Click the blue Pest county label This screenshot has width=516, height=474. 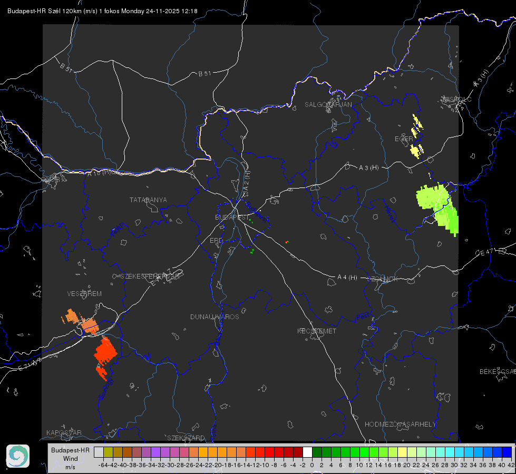coord(363,317)
